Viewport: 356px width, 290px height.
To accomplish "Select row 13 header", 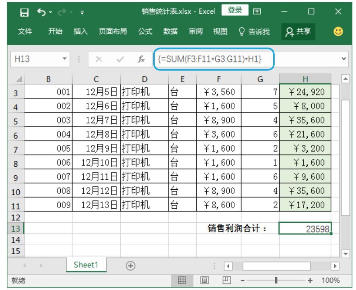I will (15, 228).
